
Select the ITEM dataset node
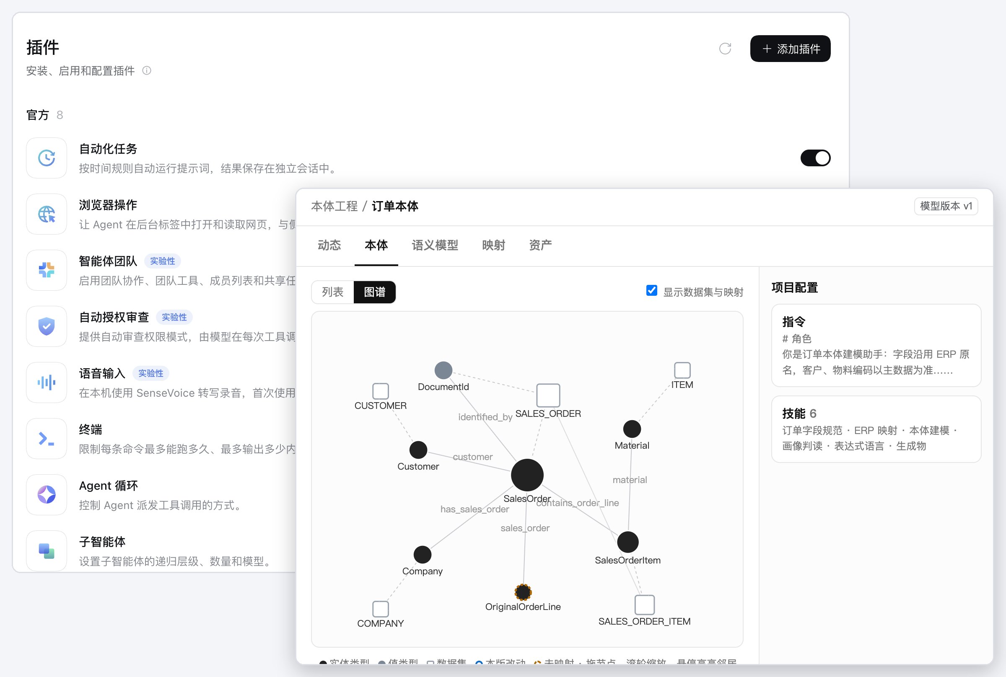pos(682,370)
